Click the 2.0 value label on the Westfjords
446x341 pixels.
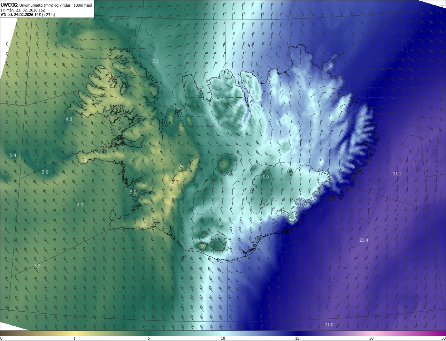click(x=107, y=86)
